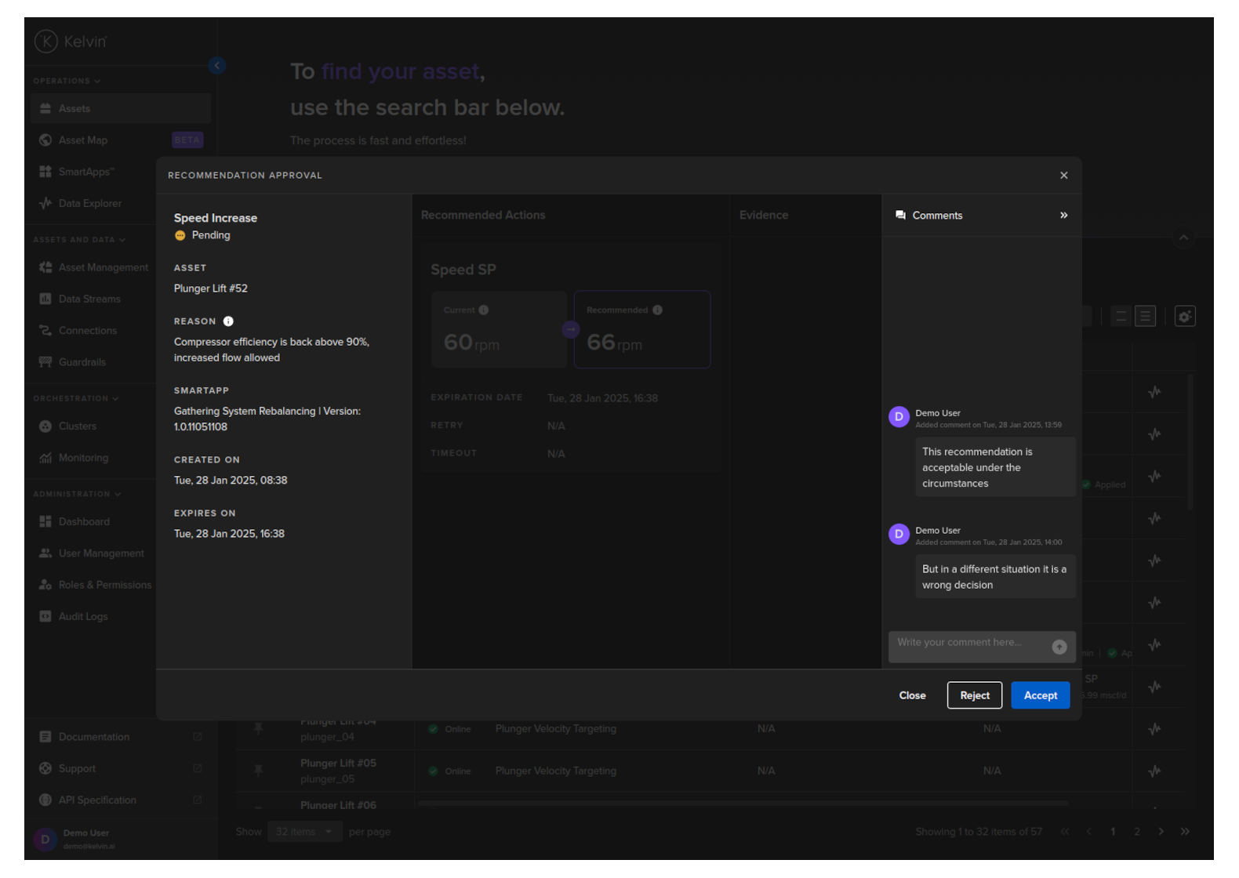Select the Recommended Actions tab

[x=482, y=216]
